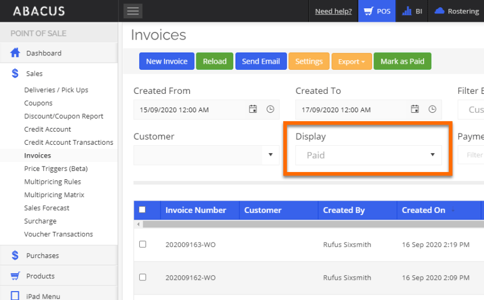Expand the Export dropdown button
Image resolution: width=484 pixels, height=300 pixels.
pos(351,61)
